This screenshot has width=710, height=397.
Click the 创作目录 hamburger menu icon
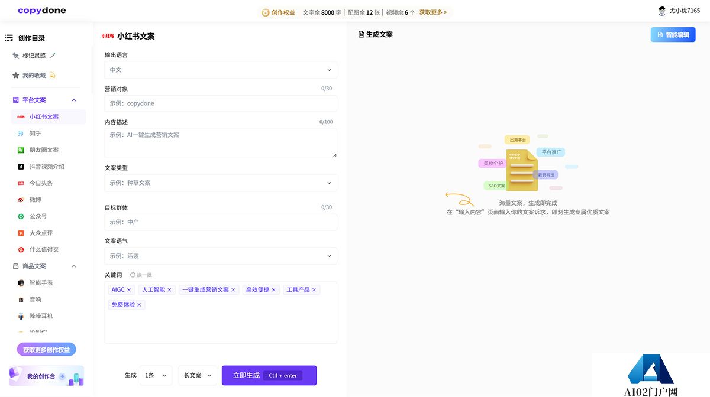pos(9,38)
